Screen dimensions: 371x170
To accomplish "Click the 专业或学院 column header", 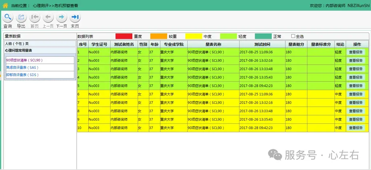I will click(x=174, y=44).
